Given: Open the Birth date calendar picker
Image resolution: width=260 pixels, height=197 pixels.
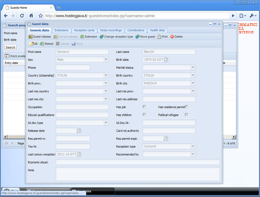Looking at the screenshot, I should [166, 60].
